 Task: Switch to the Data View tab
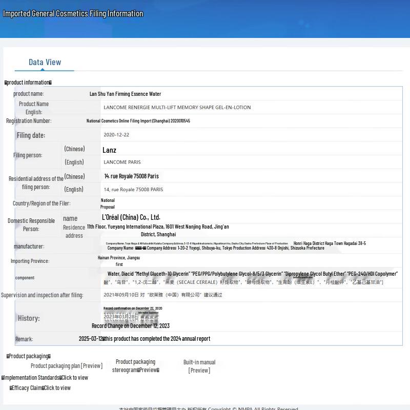coord(45,62)
